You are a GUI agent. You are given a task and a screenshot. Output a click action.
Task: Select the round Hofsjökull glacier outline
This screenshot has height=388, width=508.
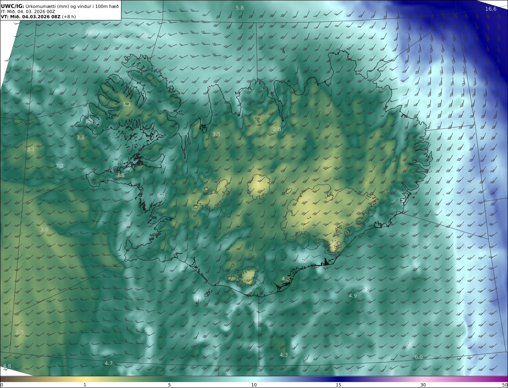click(259, 187)
